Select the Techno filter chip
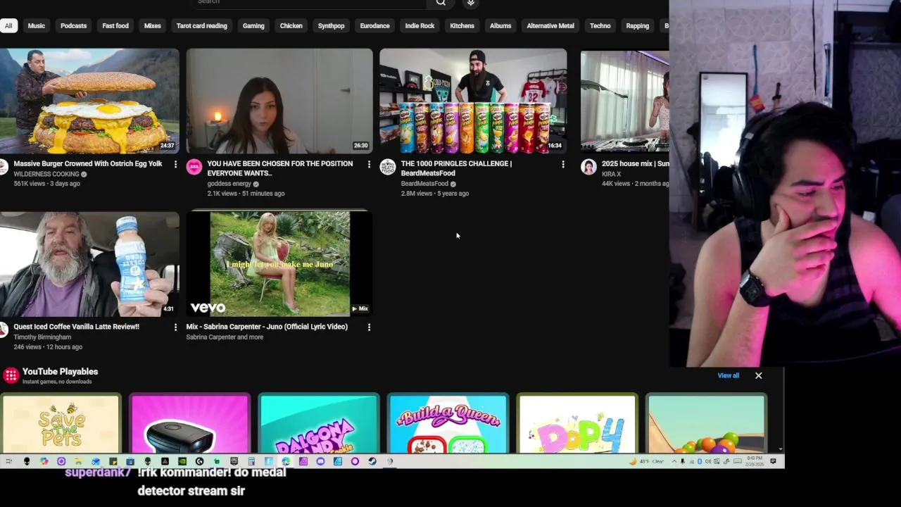This screenshot has width=901, height=507. [600, 26]
